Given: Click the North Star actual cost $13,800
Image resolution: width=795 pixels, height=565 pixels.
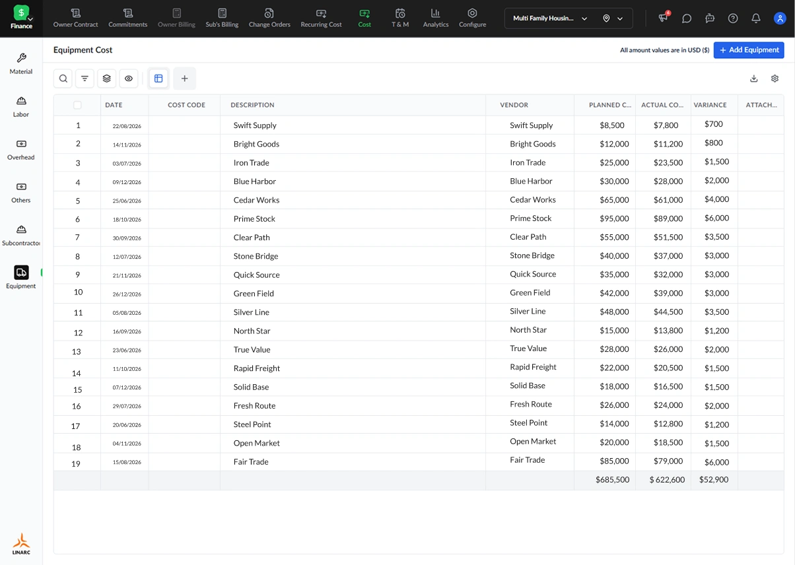Looking at the screenshot, I should (x=668, y=331).
